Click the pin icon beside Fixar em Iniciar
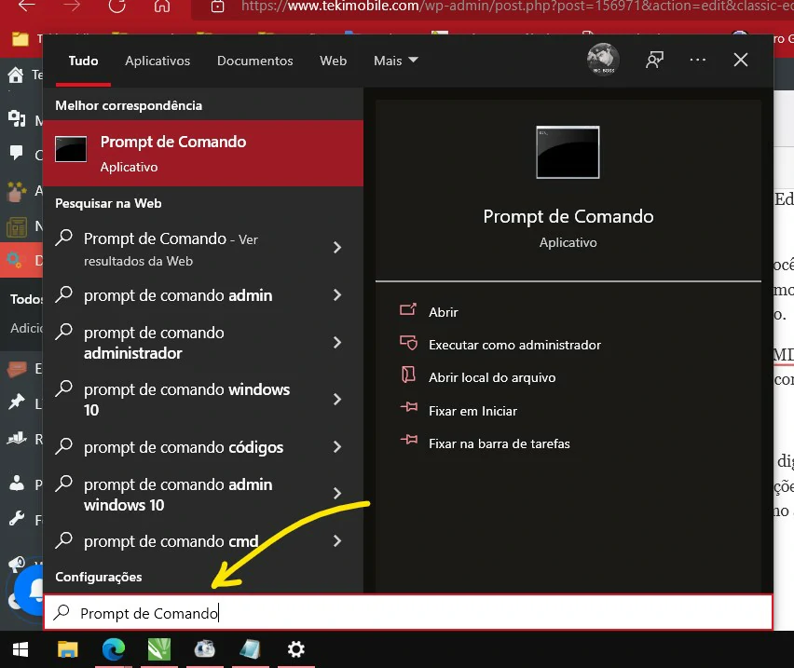The width and height of the screenshot is (794, 668). tap(408, 407)
